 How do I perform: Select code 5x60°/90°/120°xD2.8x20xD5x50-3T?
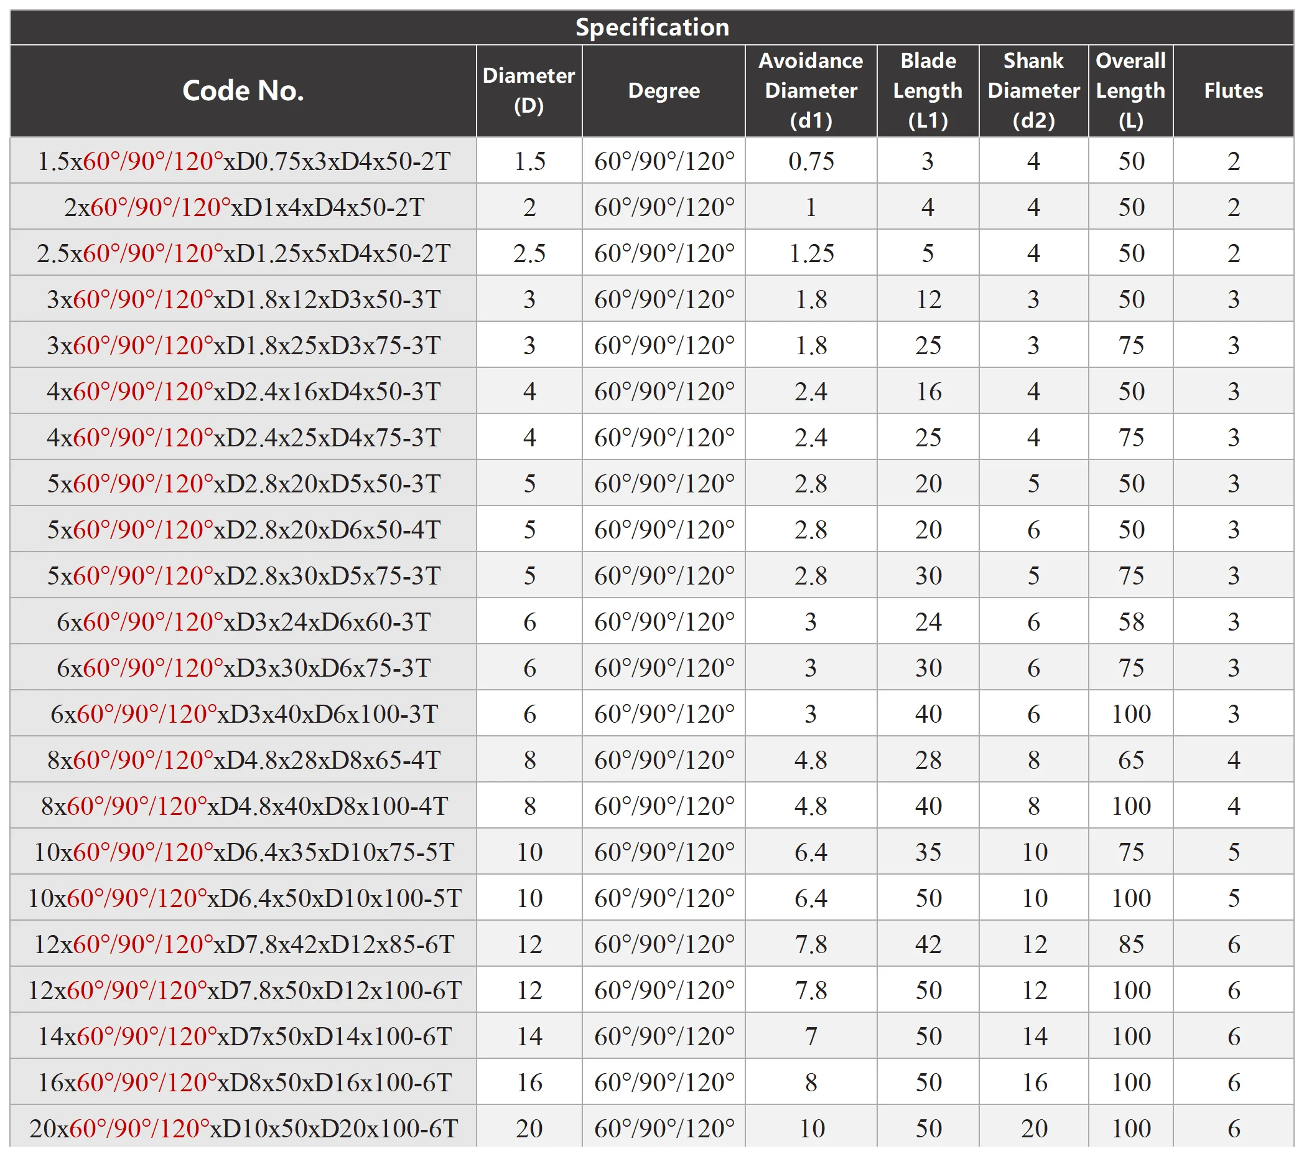pyautogui.click(x=244, y=483)
